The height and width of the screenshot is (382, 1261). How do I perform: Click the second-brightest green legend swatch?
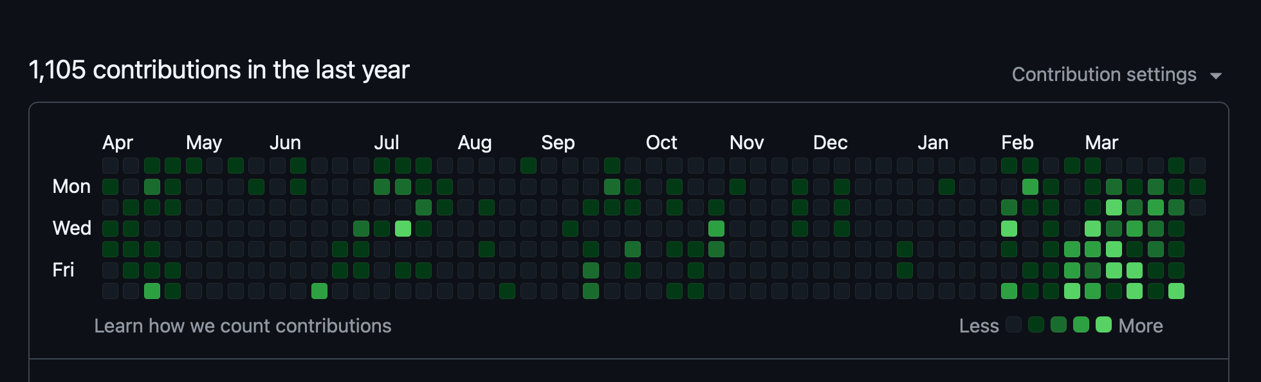pos(1081,325)
